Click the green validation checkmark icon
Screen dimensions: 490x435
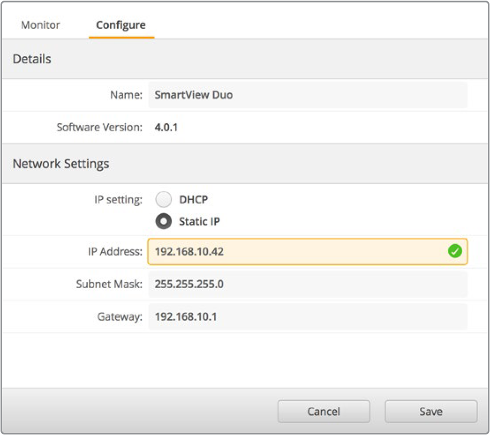pyautogui.click(x=454, y=252)
